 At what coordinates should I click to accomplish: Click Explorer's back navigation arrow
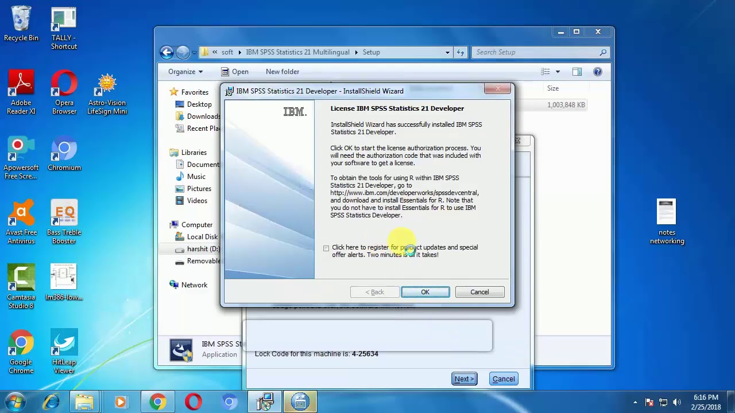(x=167, y=52)
